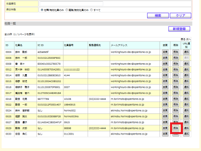The image size is (201, 151).
Task: Click 削除 button for employee 0008
Action: [x=176, y=64]
